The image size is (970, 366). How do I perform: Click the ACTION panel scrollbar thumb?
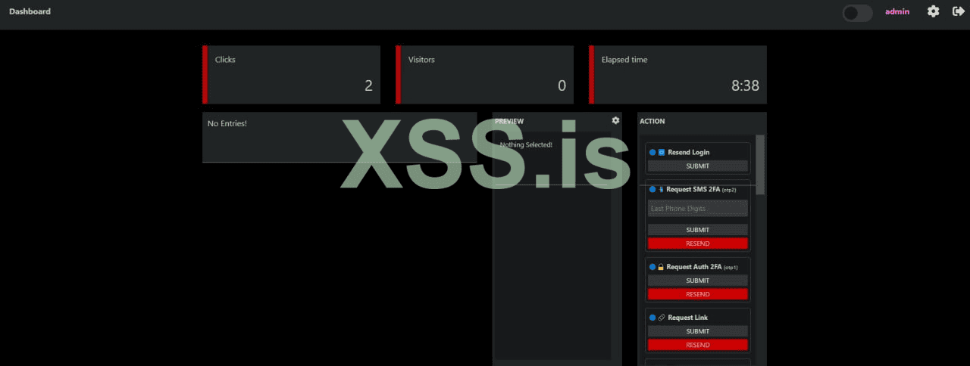760,165
